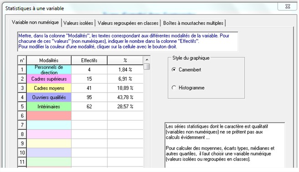
Task: Click the empty Effectifs cell in row 6
Action: (x=89, y=116)
